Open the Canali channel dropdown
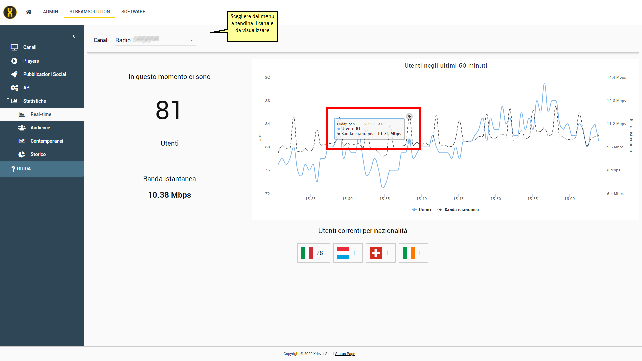Screen dimensions: 642x361 155,40
